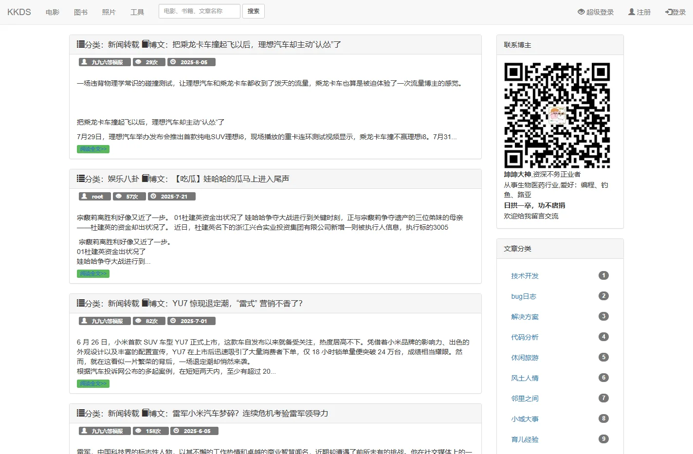Viewport: 693px width, 454px height.
Task: Open the 小城大事 category
Action: [525, 419]
